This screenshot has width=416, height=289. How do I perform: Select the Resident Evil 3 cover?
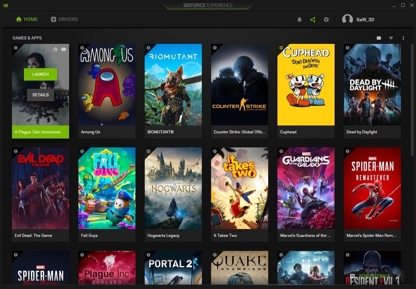point(372,267)
